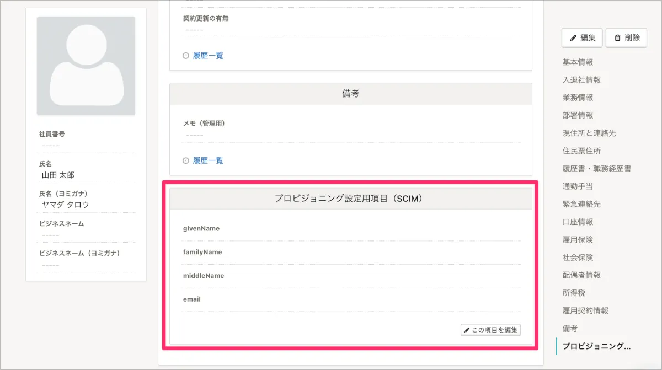Open 履歴一覧 link in 備考 section
This screenshot has width=662, height=370.
208,161
